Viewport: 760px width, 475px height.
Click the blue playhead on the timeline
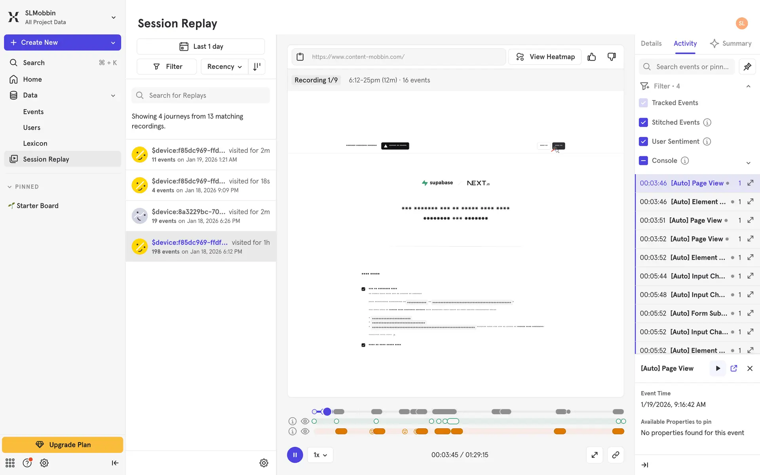327,412
